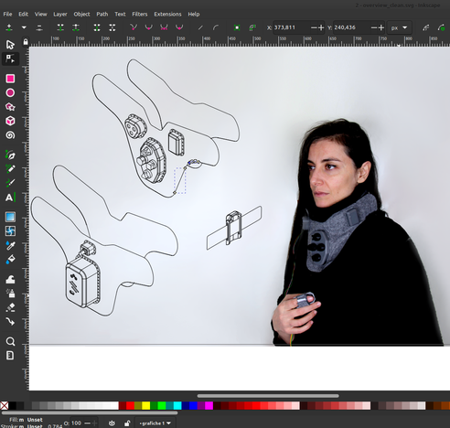Select the 3D Box tool
450x428 pixels.
pos(10,121)
